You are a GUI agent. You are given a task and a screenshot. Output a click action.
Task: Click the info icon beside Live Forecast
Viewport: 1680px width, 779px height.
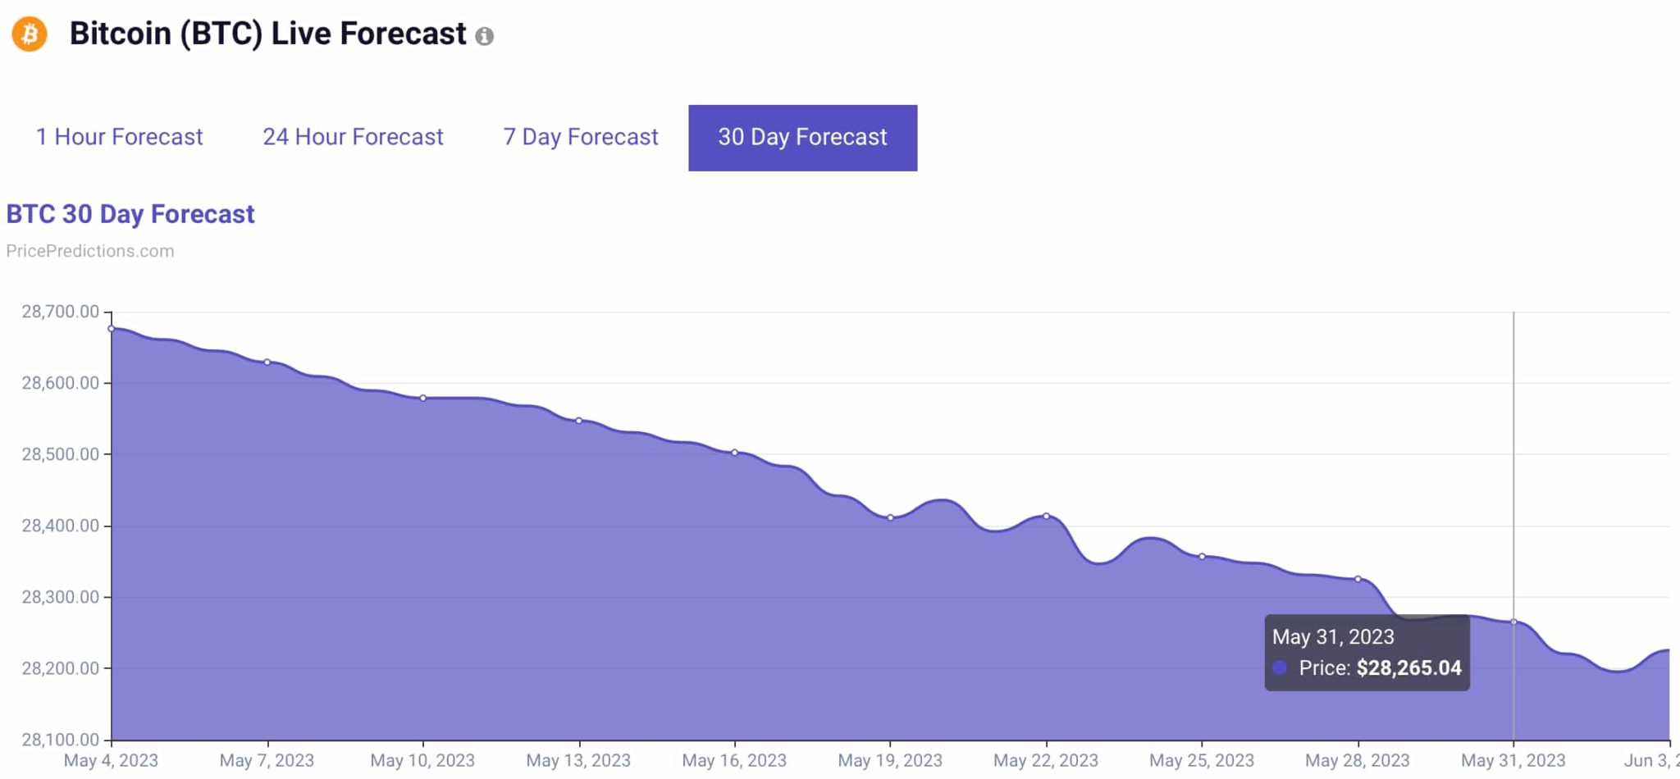tap(485, 36)
